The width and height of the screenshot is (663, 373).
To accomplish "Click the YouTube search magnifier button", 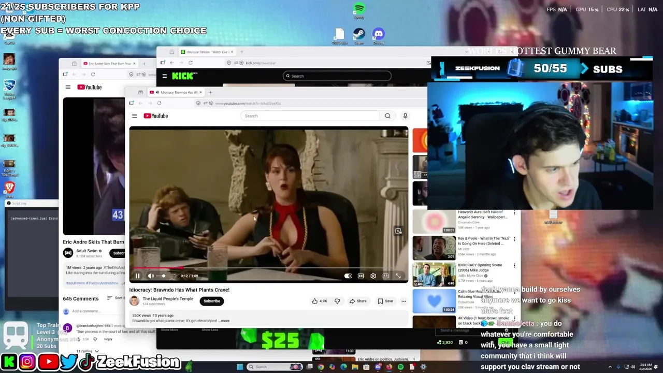I will pos(387,116).
